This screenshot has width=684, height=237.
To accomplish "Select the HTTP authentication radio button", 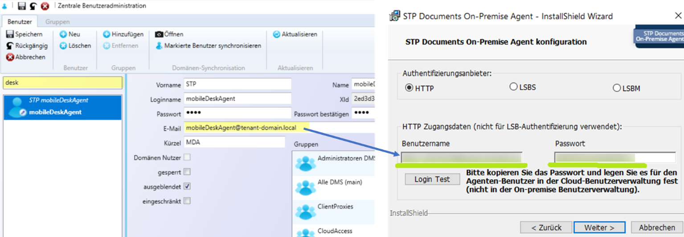I will (x=409, y=88).
